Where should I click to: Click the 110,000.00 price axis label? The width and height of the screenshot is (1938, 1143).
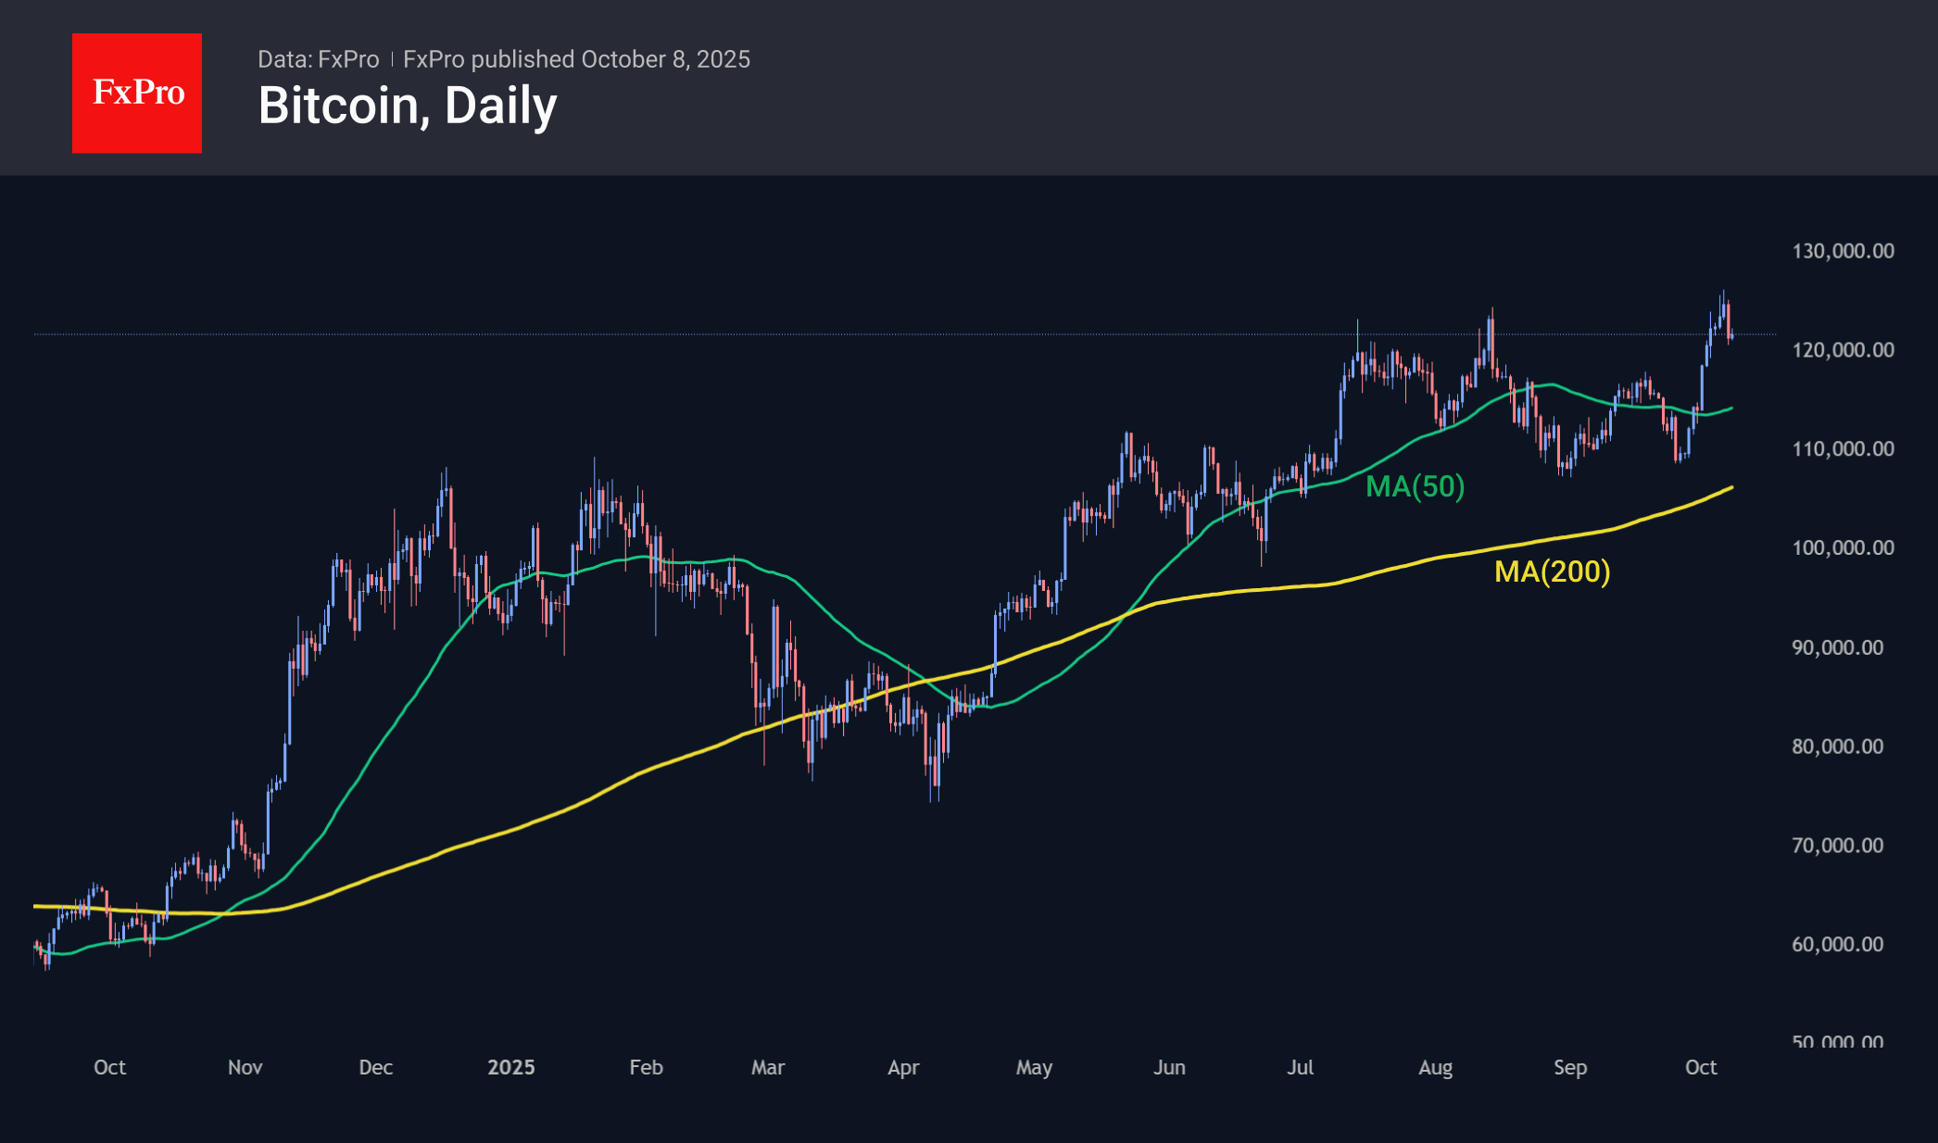(x=1843, y=449)
